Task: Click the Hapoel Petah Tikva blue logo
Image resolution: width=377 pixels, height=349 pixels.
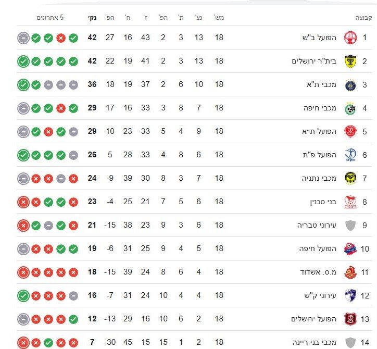Action: [x=350, y=155]
